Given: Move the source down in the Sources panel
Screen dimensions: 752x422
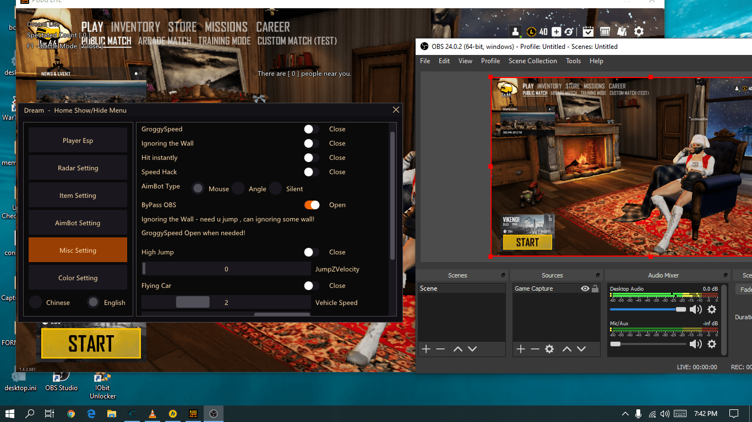Looking at the screenshot, I should pyautogui.click(x=581, y=349).
